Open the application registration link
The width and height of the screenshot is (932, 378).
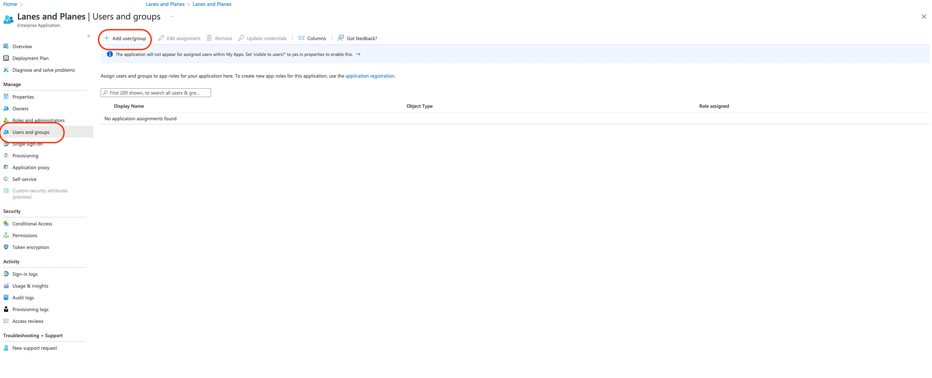[370, 76]
